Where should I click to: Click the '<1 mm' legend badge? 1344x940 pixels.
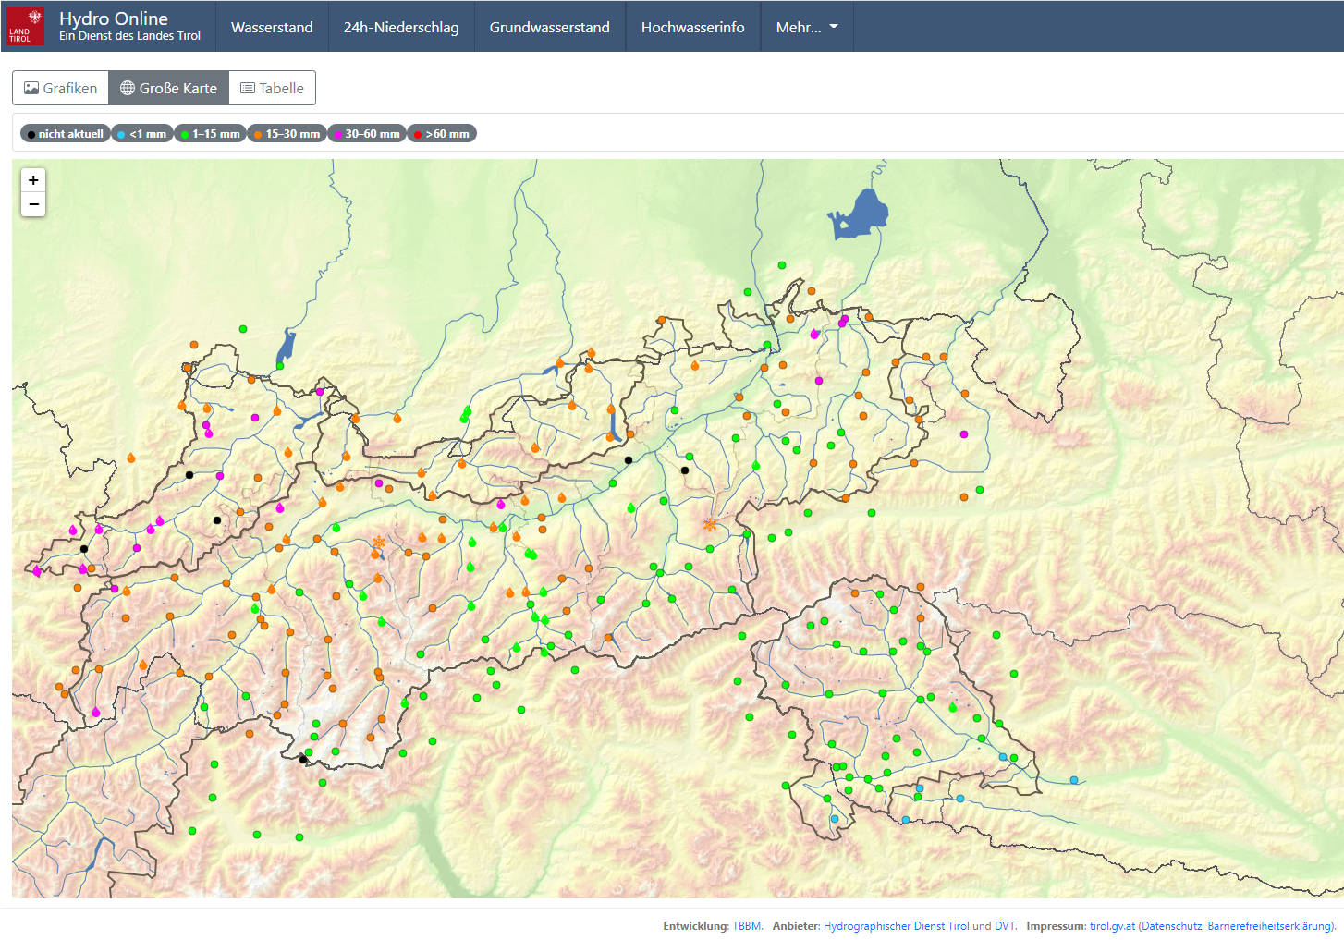coord(142,134)
